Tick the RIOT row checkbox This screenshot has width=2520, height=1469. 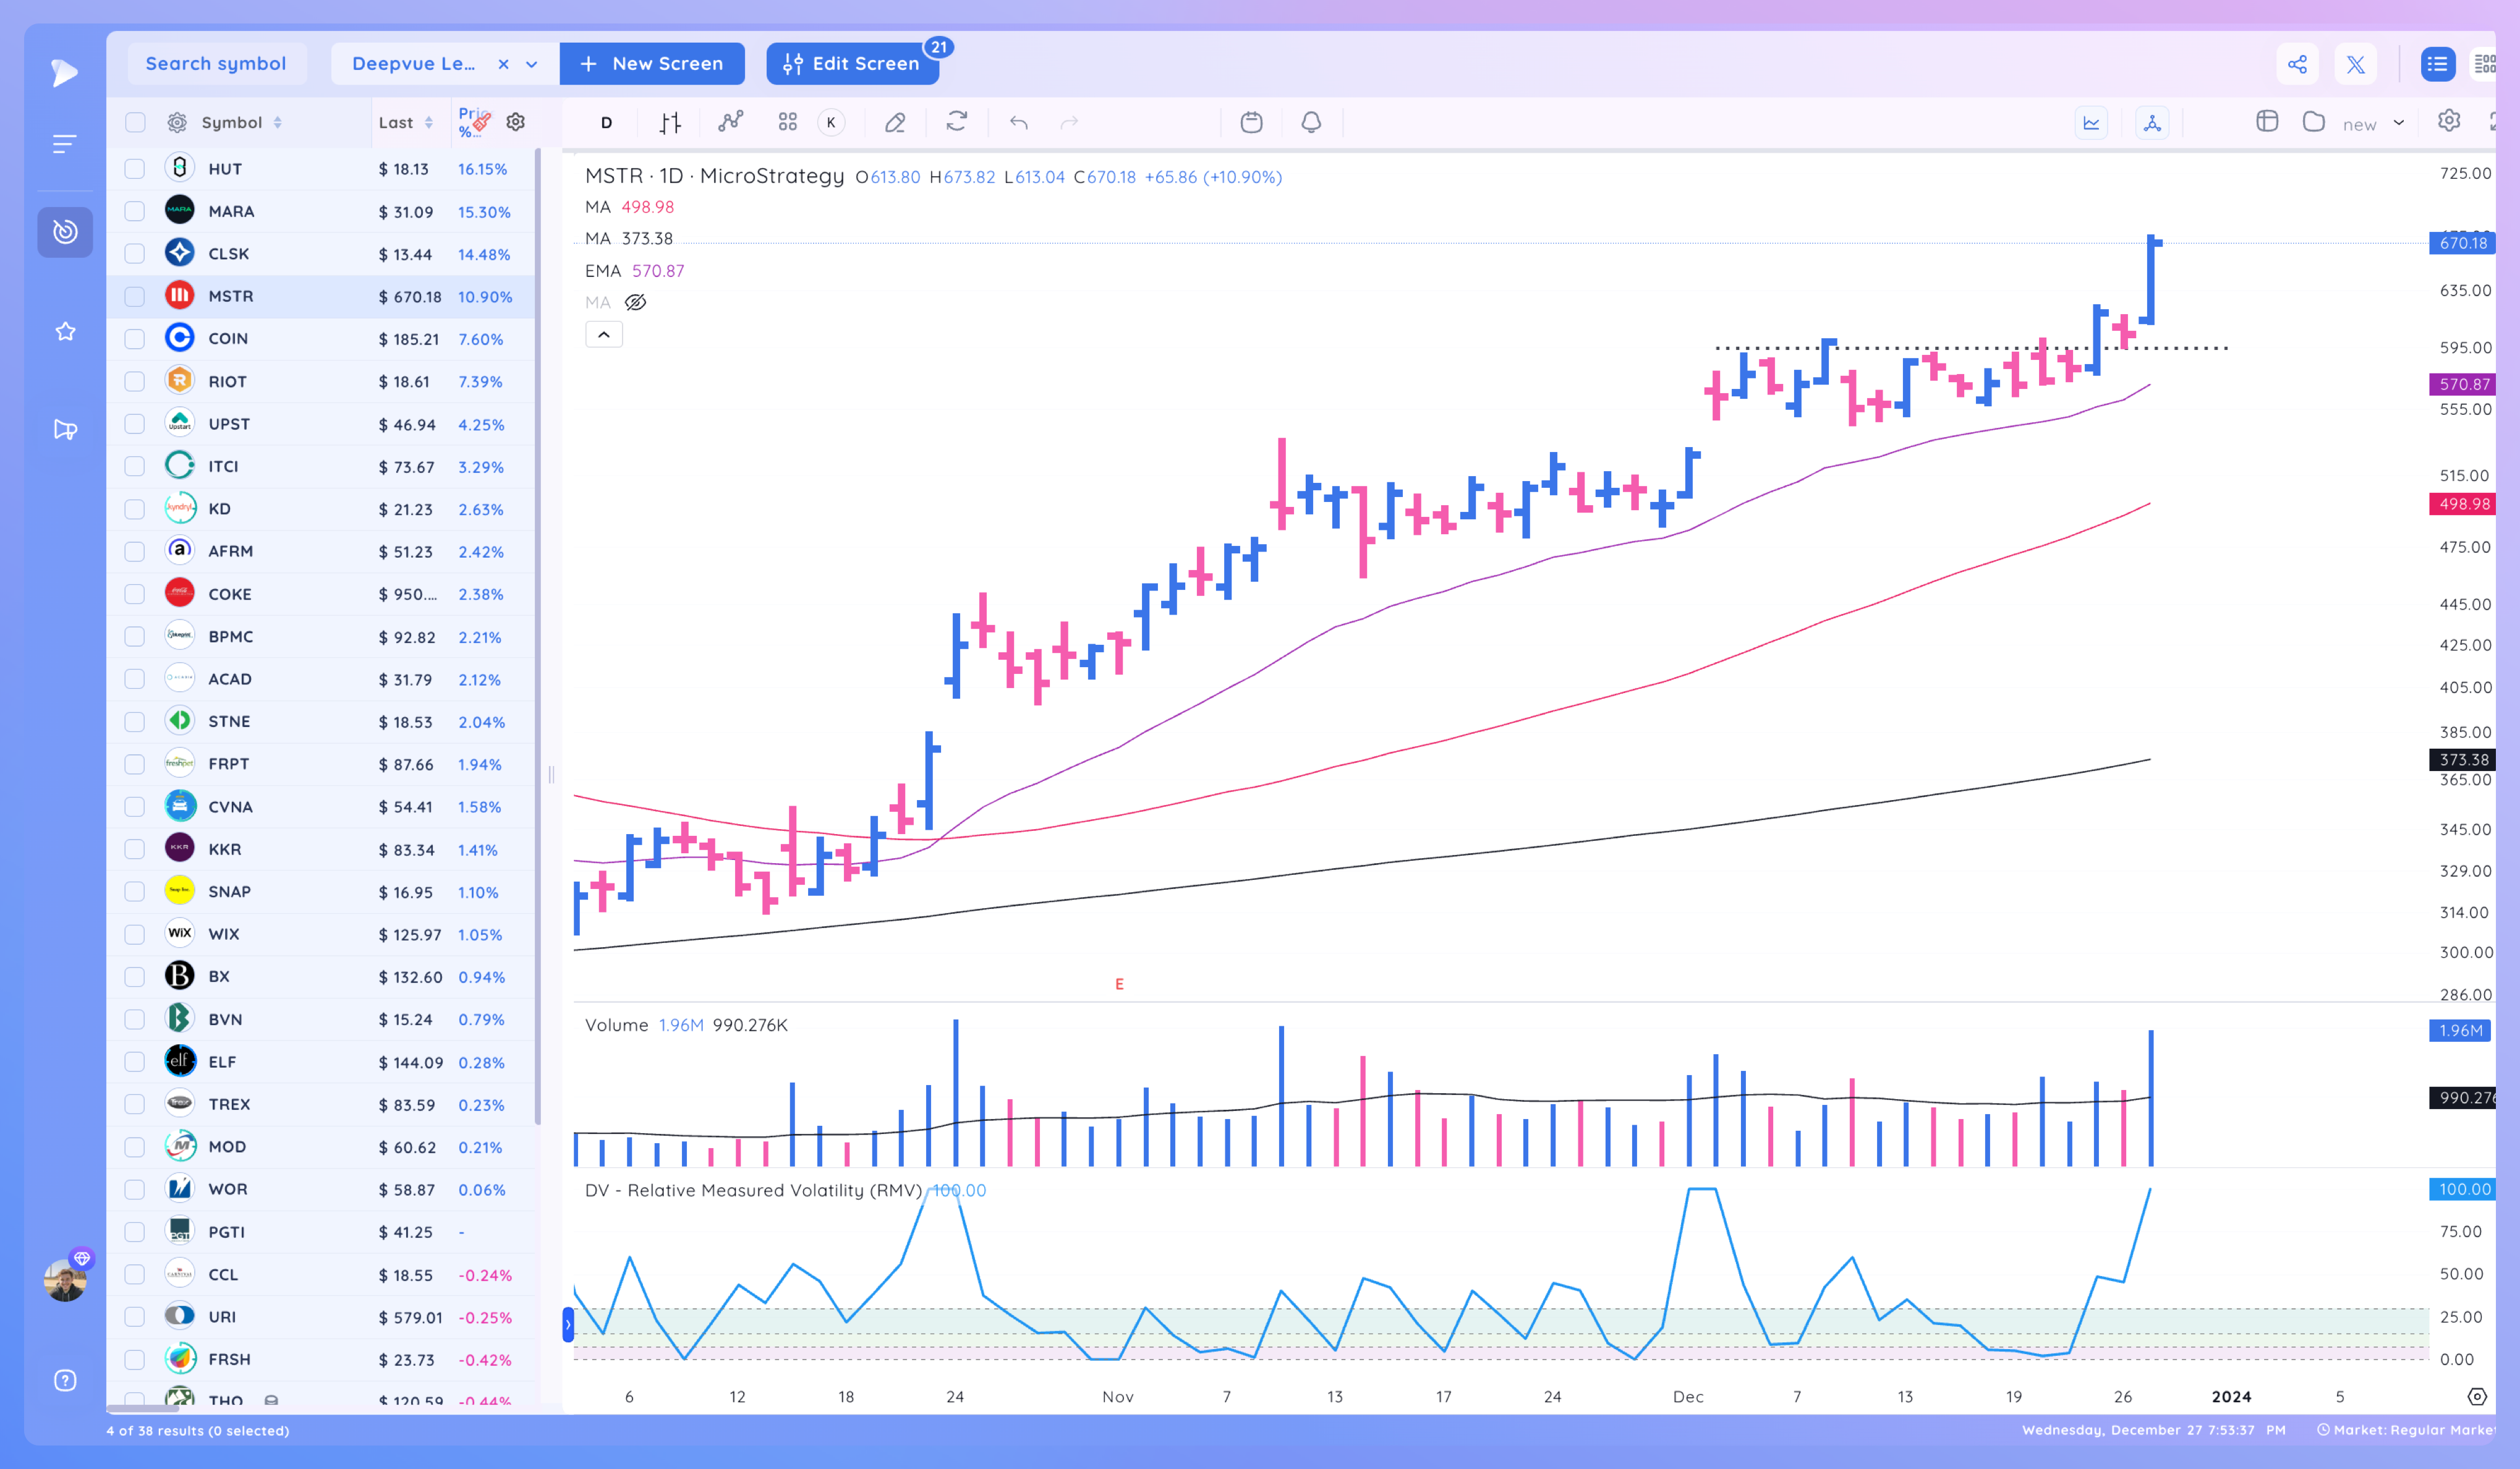(135, 381)
